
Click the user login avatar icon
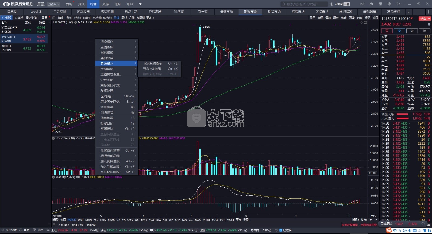point(332,4)
